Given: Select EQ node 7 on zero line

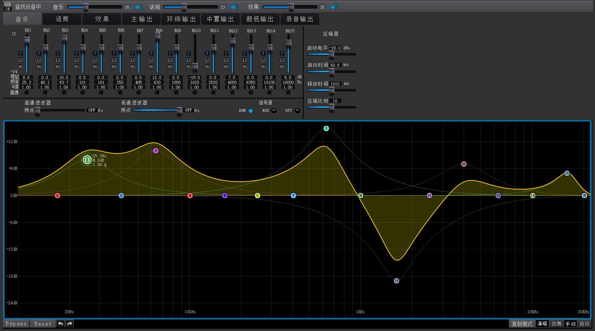Looking at the screenshot, I should tap(294, 195).
